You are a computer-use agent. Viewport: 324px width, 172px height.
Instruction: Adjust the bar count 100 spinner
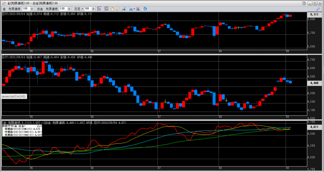pyautogui.click(x=95, y=9)
